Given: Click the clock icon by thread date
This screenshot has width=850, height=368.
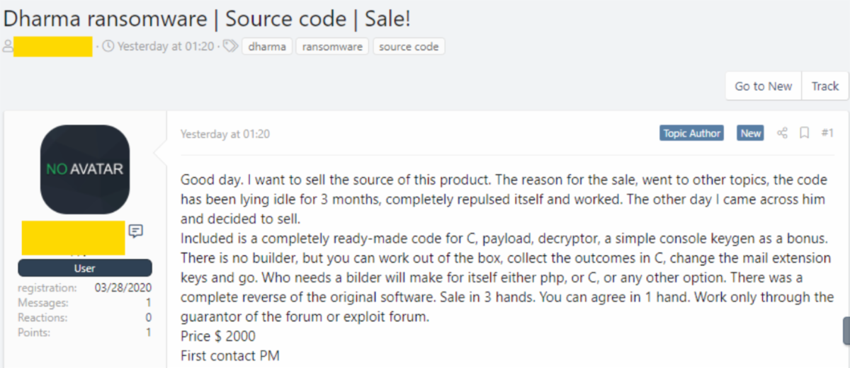Looking at the screenshot, I should coord(108,47).
